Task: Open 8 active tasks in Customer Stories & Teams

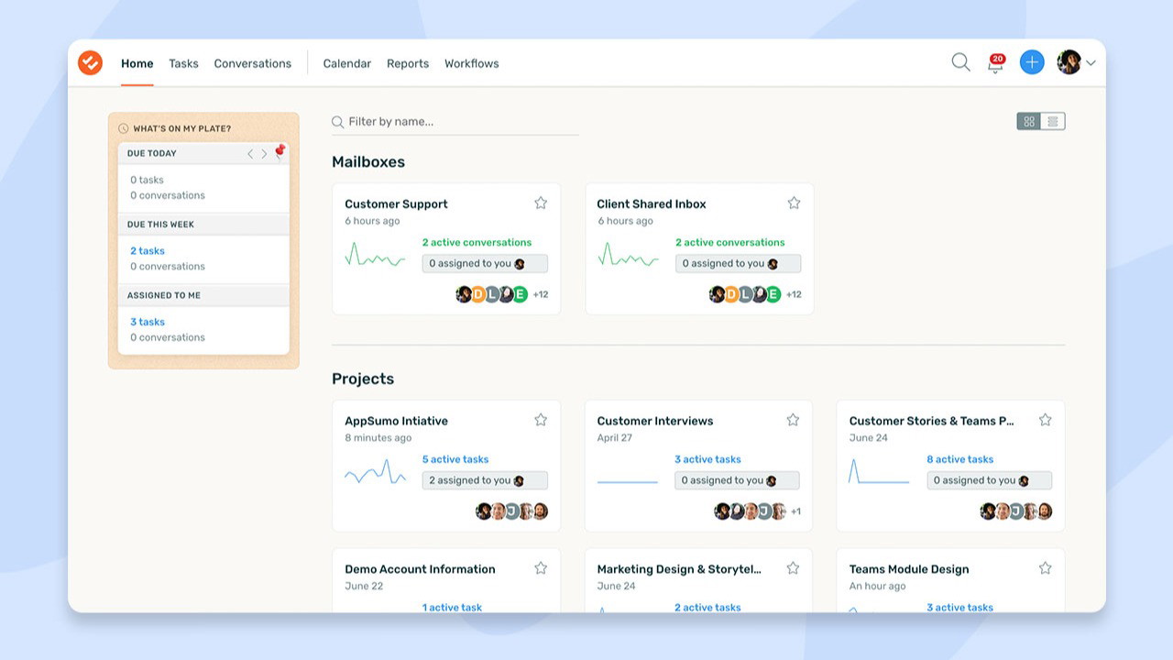Action: pos(960,459)
